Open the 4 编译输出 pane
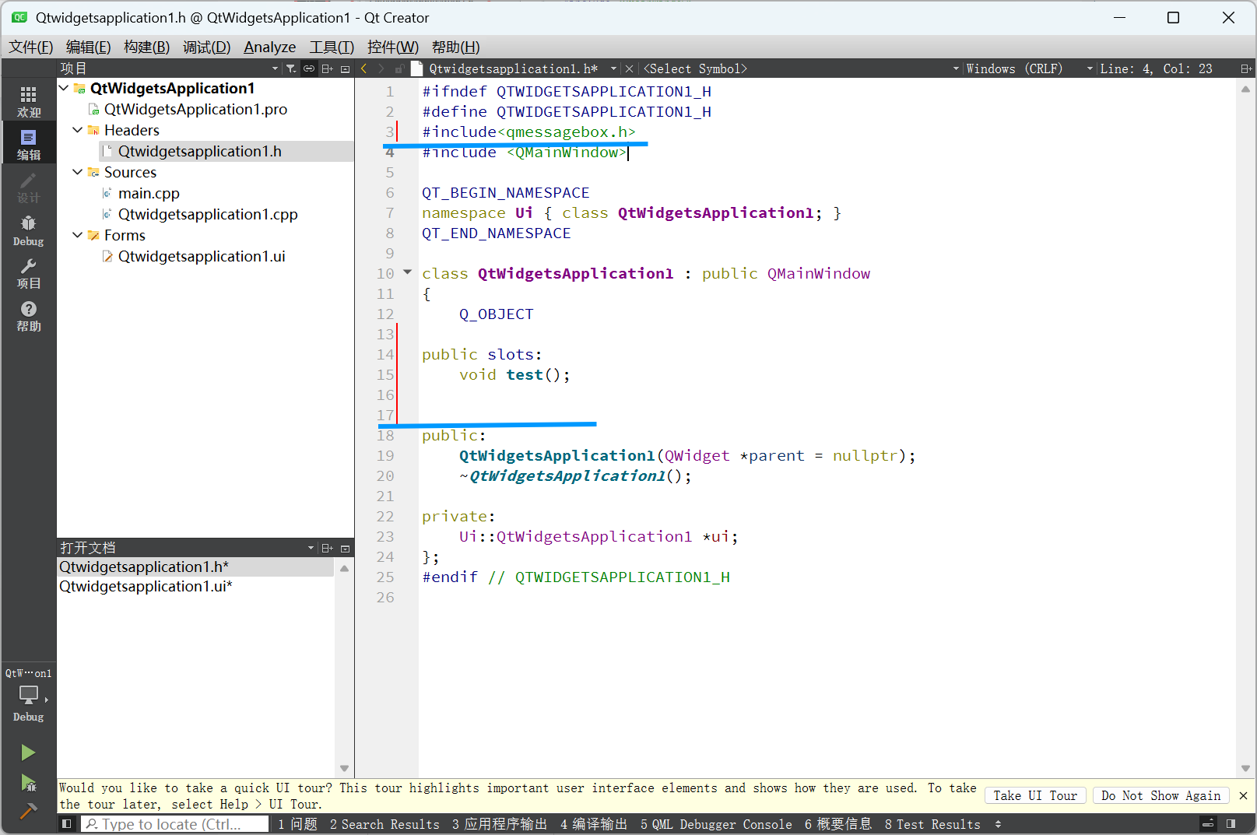The width and height of the screenshot is (1257, 835). click(594, 824)
